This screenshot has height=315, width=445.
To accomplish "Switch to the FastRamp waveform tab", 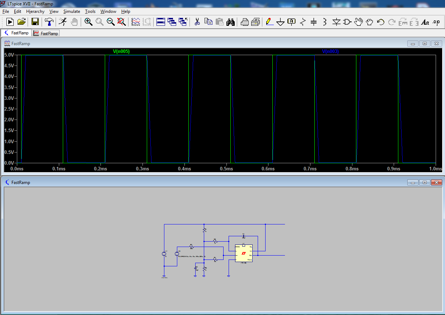I will coord(46,33).
